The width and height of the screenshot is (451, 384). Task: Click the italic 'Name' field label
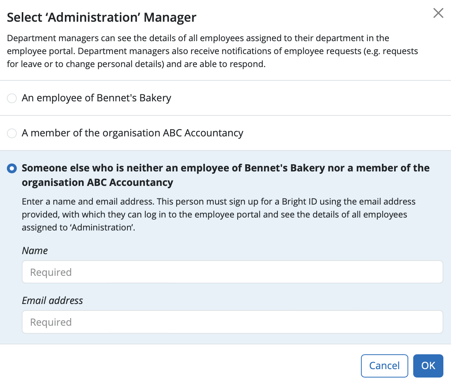coord(35,250)
